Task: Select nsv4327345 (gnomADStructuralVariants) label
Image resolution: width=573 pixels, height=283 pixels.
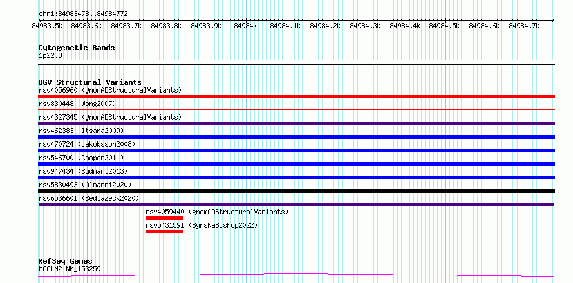Action: tap(110, 117)
